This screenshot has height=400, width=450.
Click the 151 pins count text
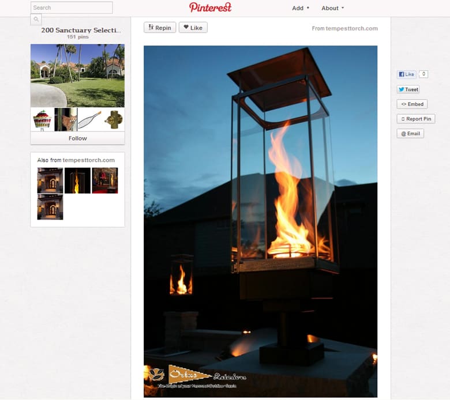pyautogui.click(x=78, y=37)
